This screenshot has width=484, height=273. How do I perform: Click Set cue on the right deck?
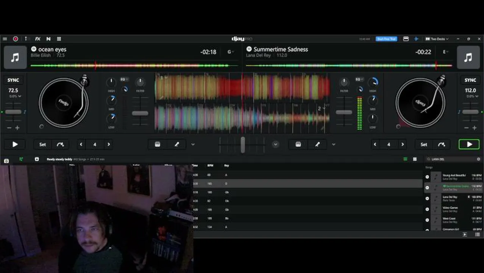click(x=424, y=144)
